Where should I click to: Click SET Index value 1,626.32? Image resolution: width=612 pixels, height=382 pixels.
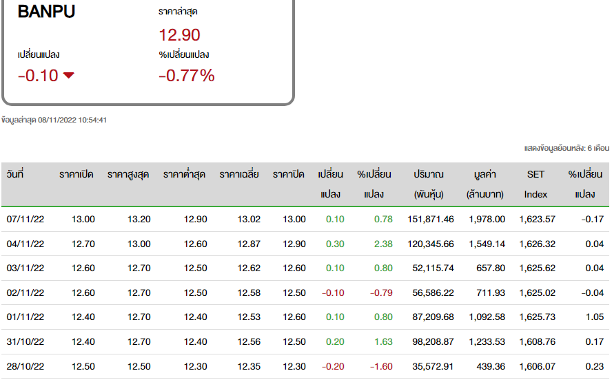coord(537,244)
